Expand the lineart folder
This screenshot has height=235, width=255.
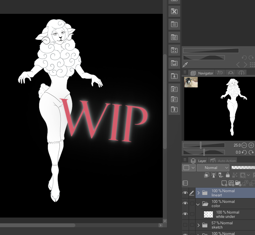198,193
